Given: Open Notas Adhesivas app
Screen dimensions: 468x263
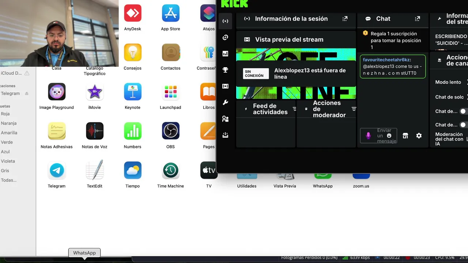Looking at the screenshot, I should [x=57, y=131].
